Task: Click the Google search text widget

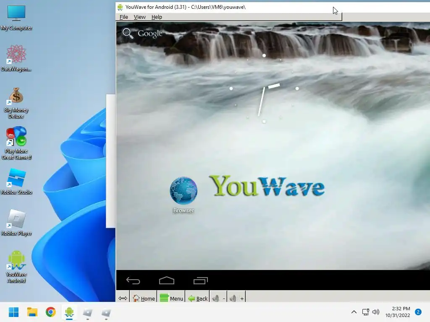Action: point(150,34)
